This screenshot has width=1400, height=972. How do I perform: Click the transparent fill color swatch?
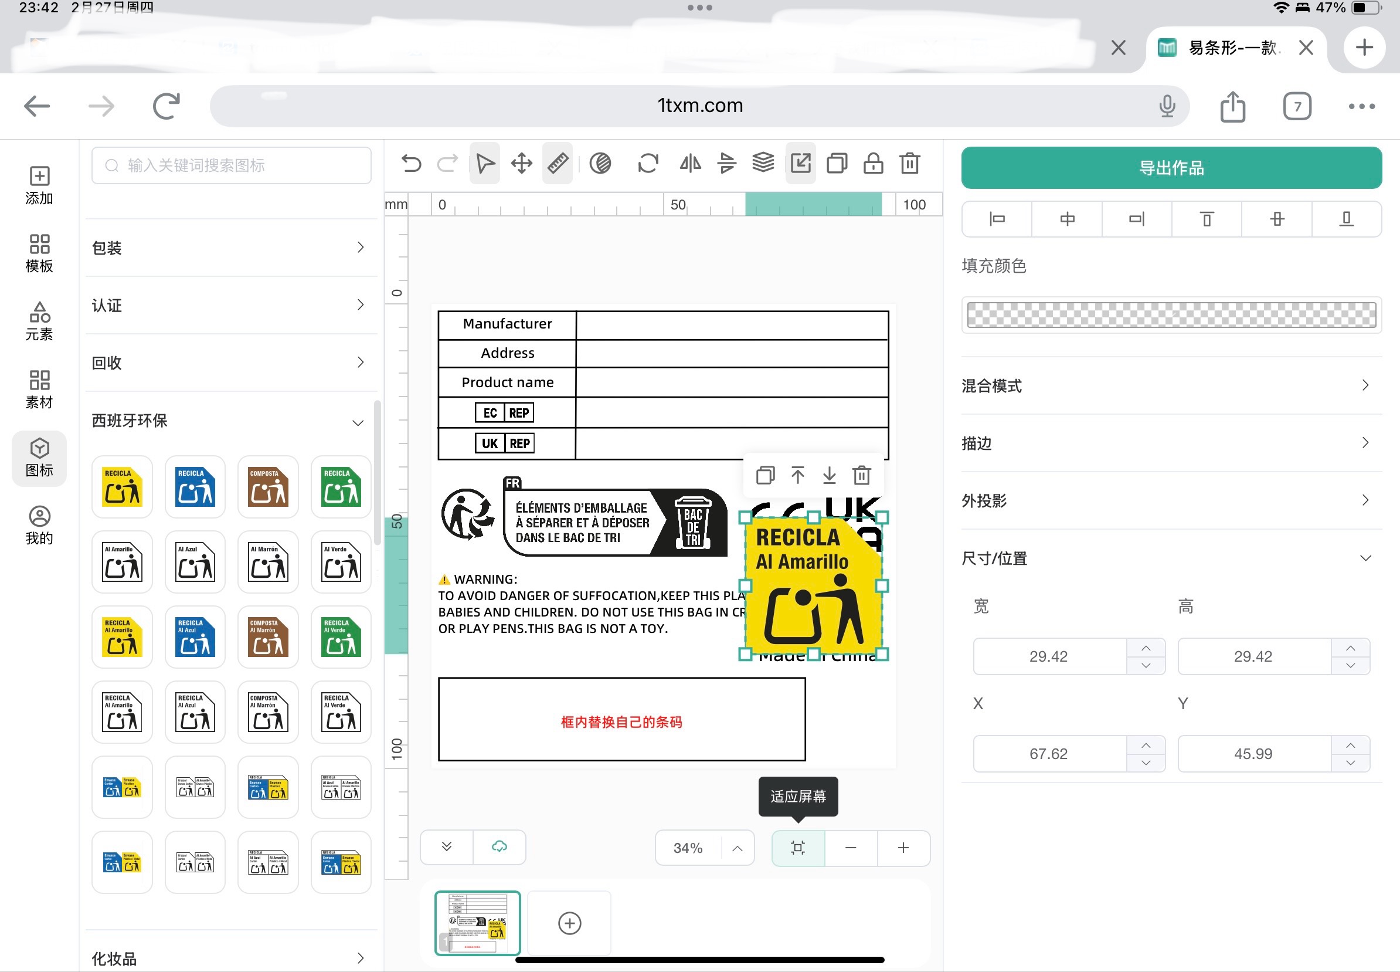click(1171, 315)
